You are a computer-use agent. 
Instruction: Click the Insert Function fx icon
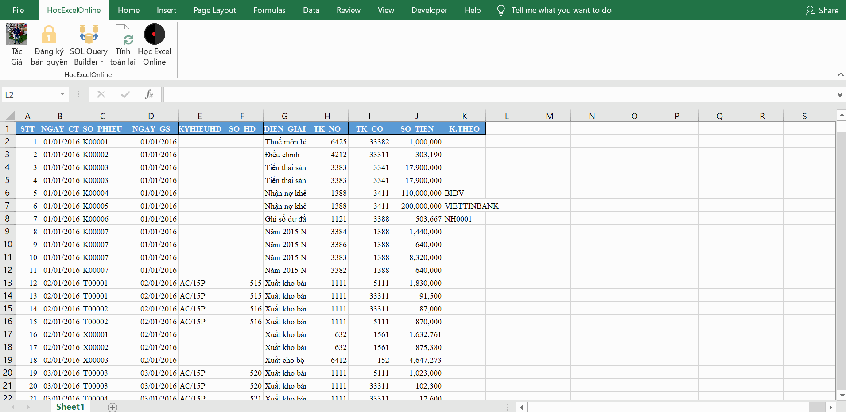[x=149, y=94]
